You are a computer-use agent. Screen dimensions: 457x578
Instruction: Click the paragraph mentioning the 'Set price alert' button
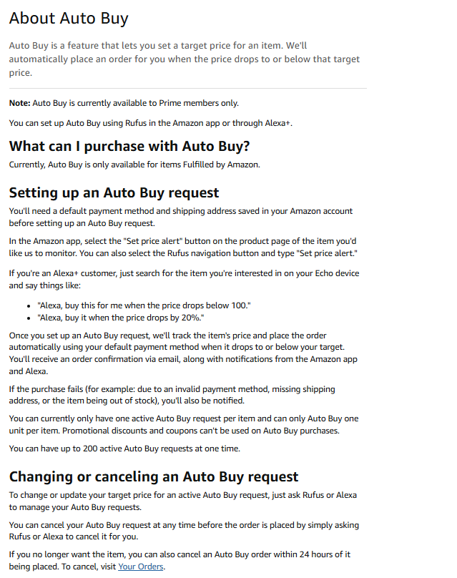click(x=183, y=248)
